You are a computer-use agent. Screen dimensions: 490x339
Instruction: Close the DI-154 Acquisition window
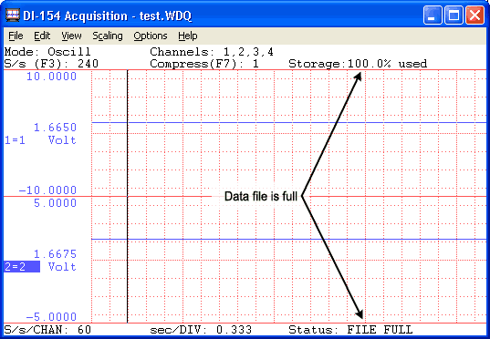[x=475, y=15]
